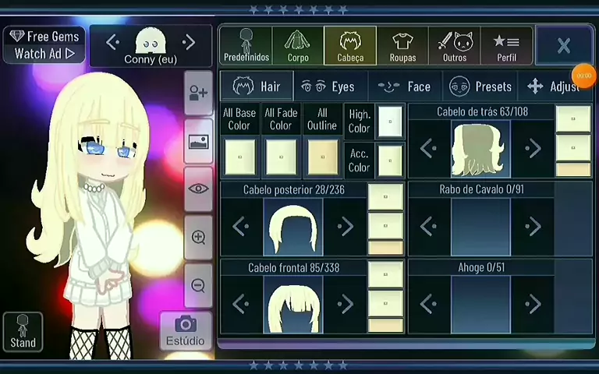This screenshot has height=374, width=599.
Task: Advance to next Rabo de Cavalo option
Action: tap(533, 227)
